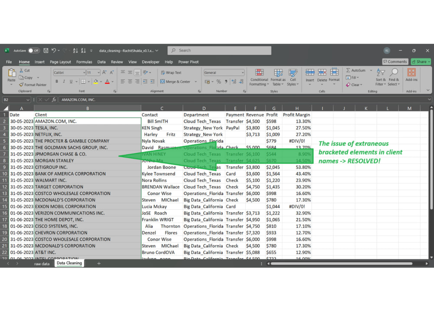
Task: Sort ascending with the A-Z quick access icon
Action: (x=75, y=51)
